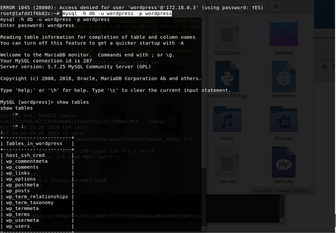Image resolution: width=336 pixels, height=233 pixels.
Task: Close the file manager window
Action: point(309,7)
